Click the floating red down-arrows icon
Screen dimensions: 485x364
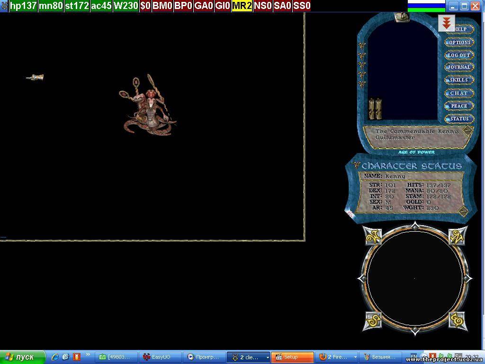(446, 23)
